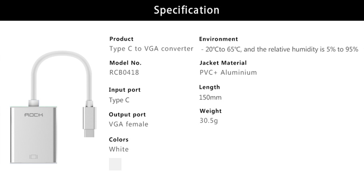Click the Colors heading

[119, 139]
